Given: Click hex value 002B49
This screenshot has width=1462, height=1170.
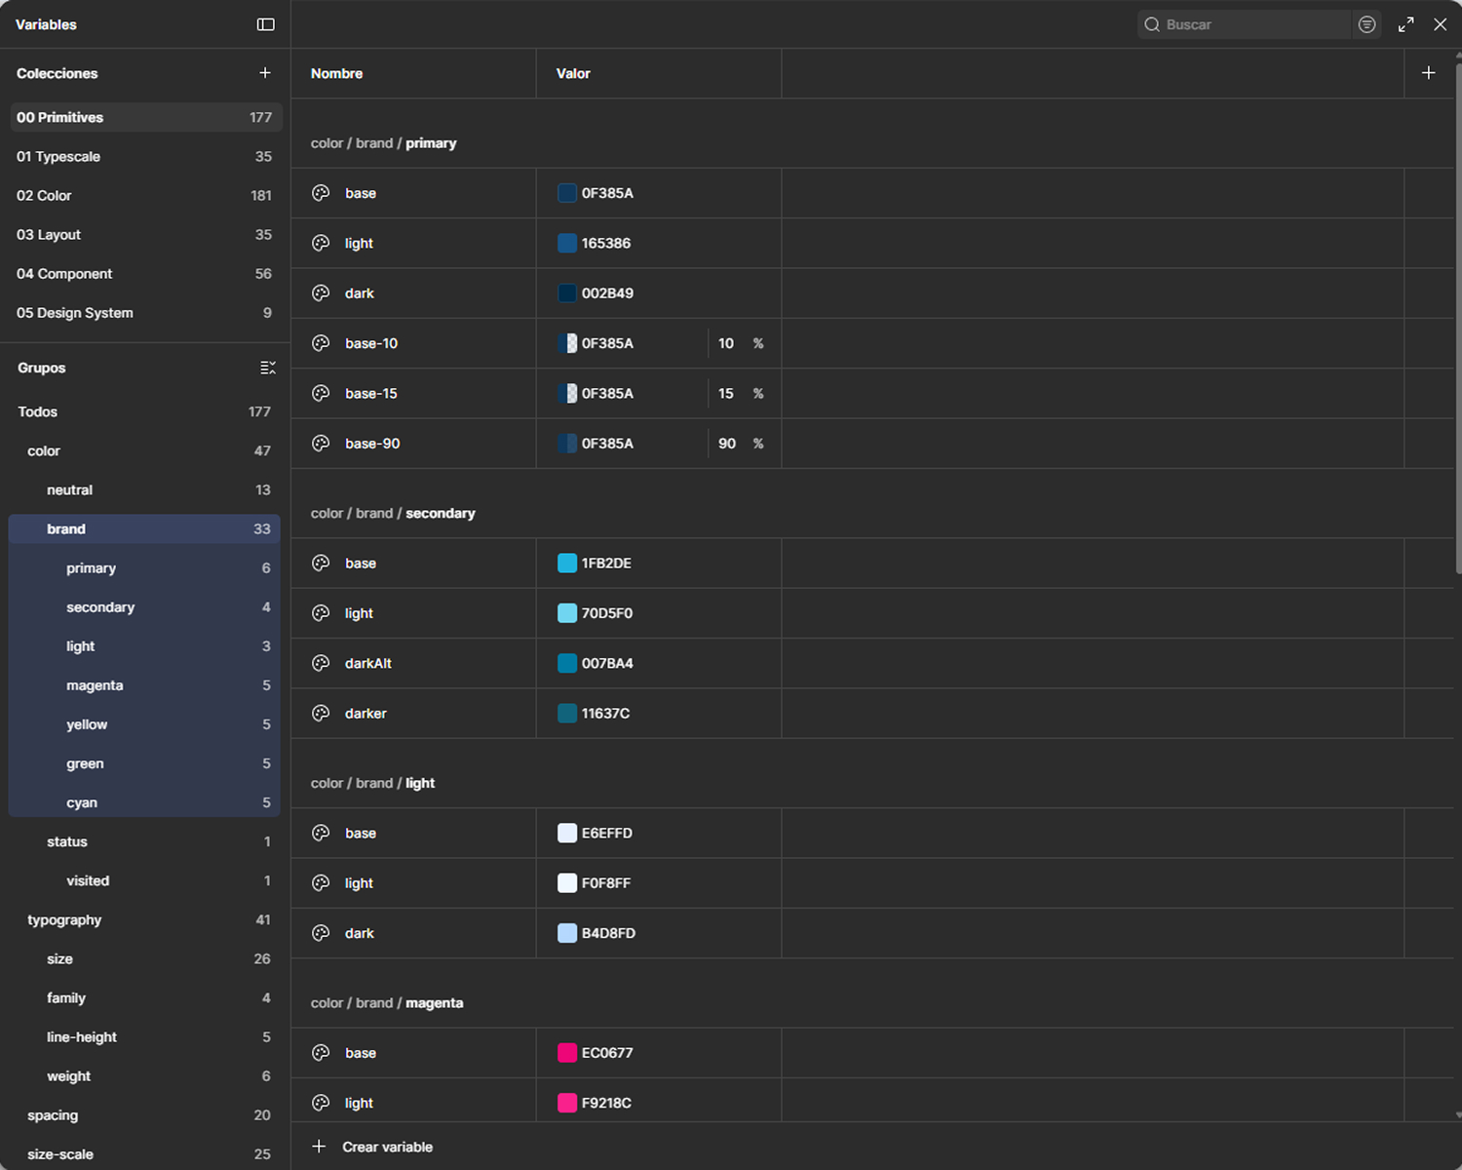Looking at the screenshot, I should point(607,292).
